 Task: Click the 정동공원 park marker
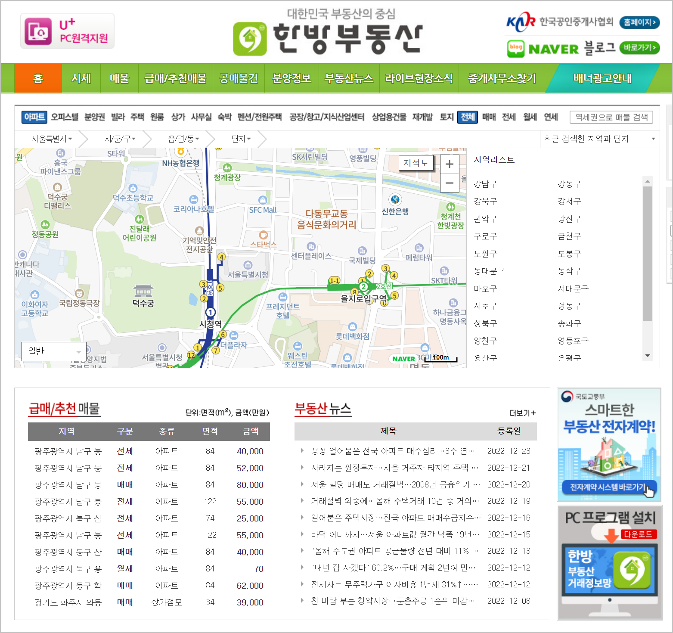coord(45,224)
